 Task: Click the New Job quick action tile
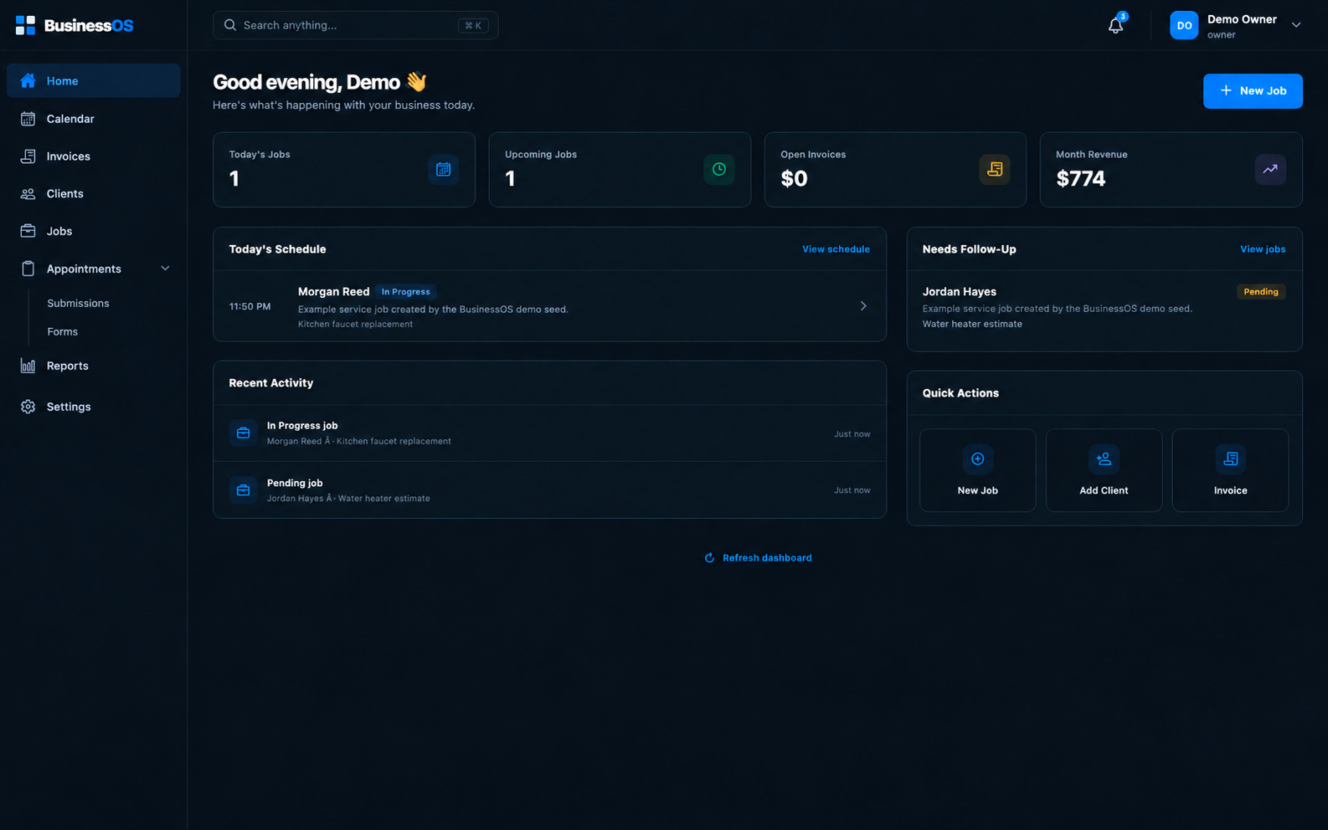(x=977, y=470)
